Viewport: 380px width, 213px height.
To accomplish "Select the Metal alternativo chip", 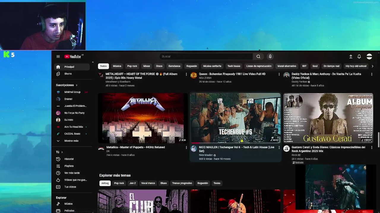I will point(287,66).
